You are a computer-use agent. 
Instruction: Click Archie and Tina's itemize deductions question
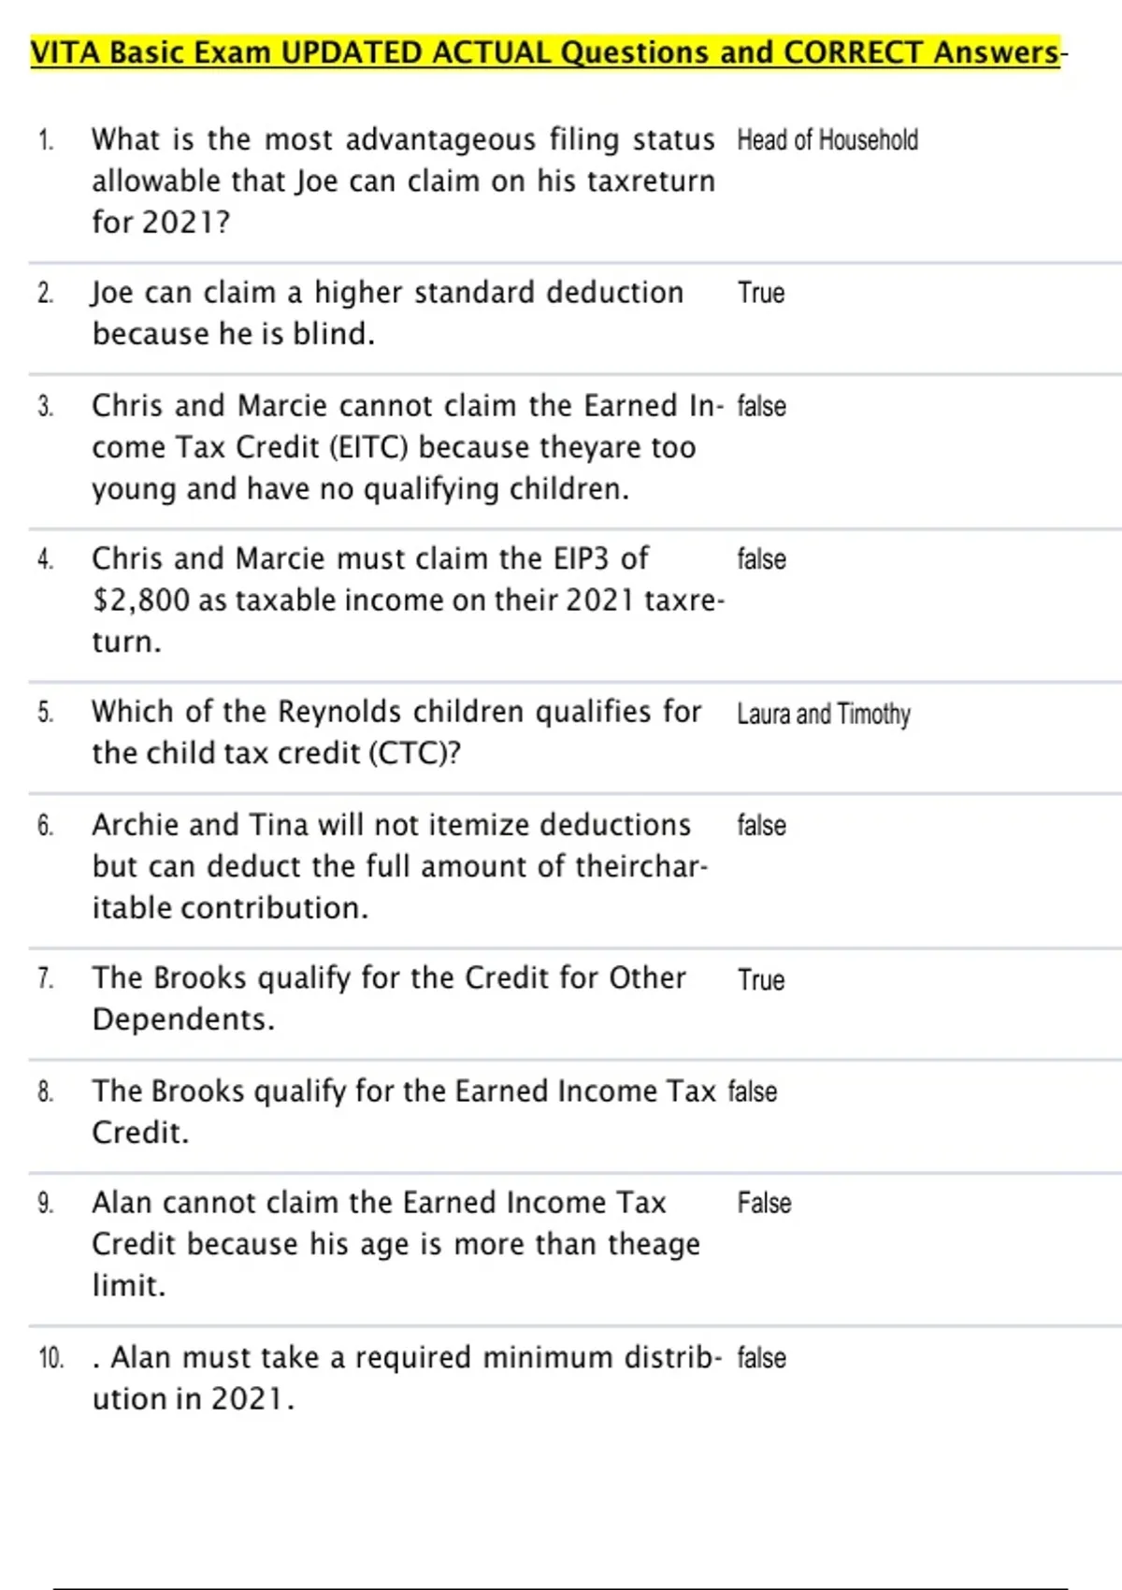399,866
